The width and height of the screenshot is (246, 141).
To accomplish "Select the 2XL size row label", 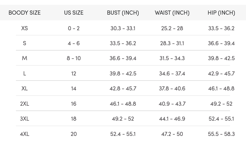I will [x=25, y=104].
